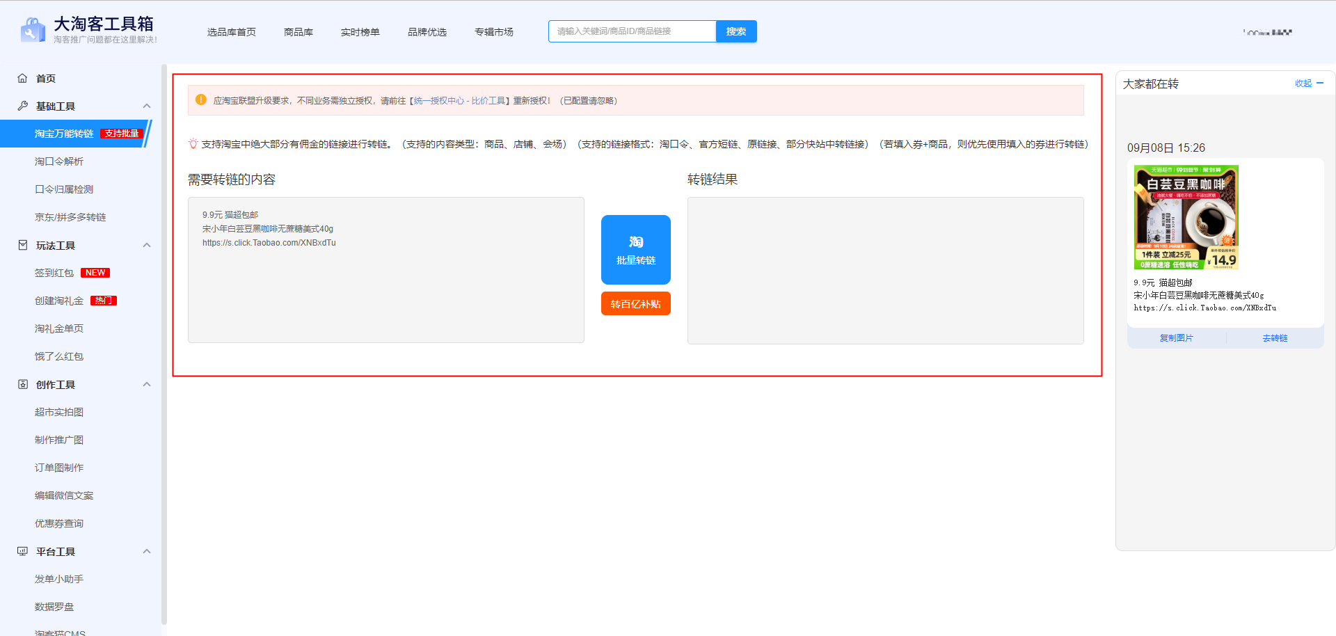Open the 商品库 top menu
This screenshot has width=1336, height=636.
pos(299,32)
